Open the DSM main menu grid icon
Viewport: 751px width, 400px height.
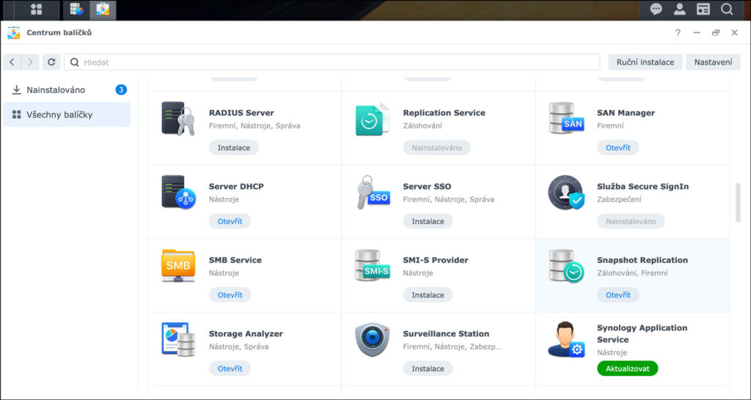point(36,10)
